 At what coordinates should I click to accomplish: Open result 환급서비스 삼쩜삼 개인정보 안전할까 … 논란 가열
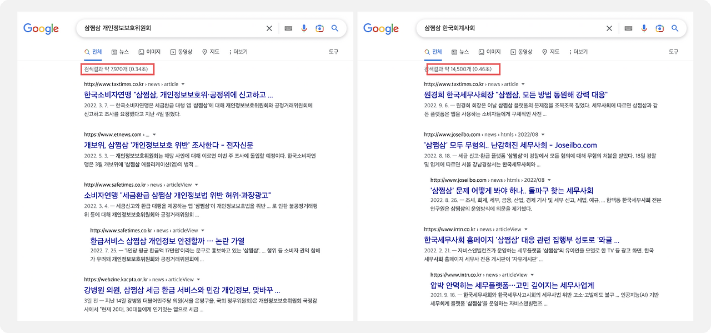pyautogui.click(x=167, y=241)
